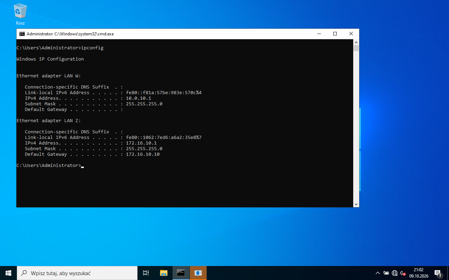Click the muted volume tray icon
The height and width of the screenshot is (280, 449).
point(403,273)
